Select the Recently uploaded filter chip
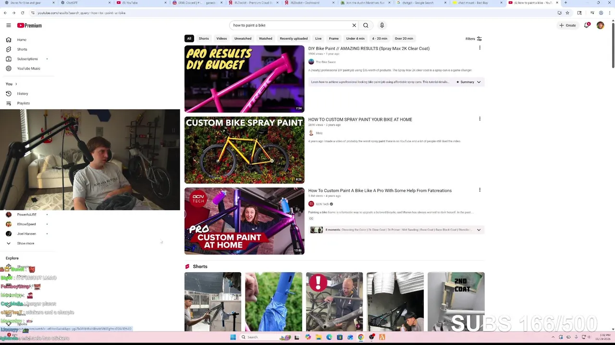The image size is (615, 345). click(x=294, y=38)
